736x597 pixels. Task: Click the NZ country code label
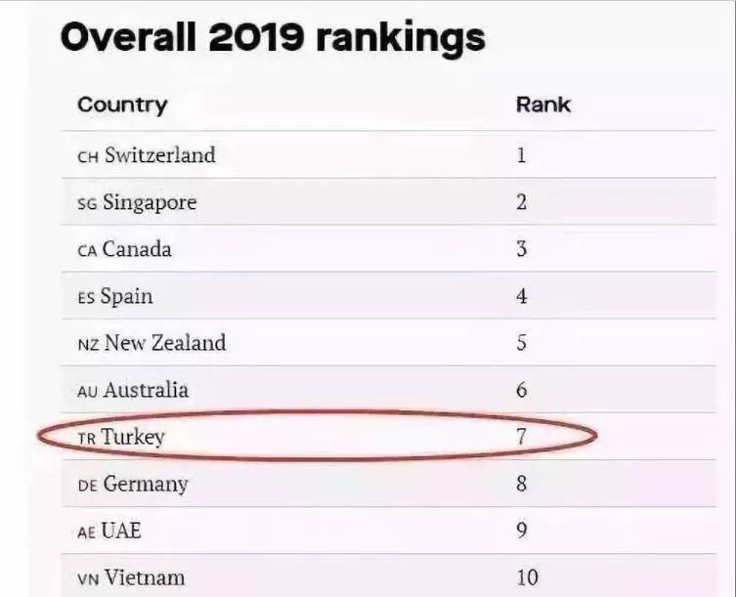point(88,344)
